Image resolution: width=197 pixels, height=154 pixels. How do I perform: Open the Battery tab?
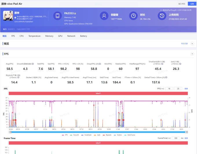pos(83,36)
